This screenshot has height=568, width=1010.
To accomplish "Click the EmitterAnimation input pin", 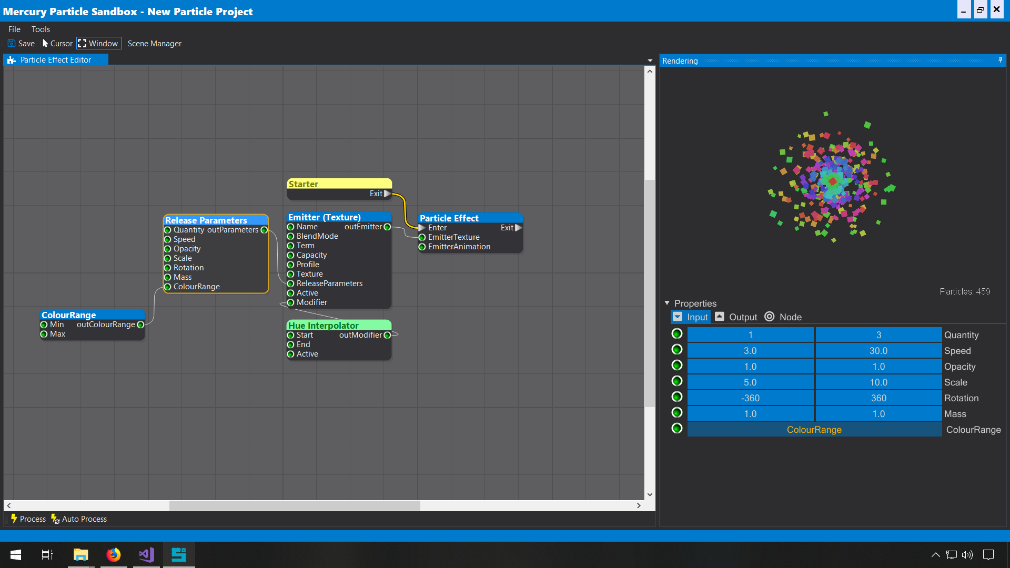I will (422, 247).
